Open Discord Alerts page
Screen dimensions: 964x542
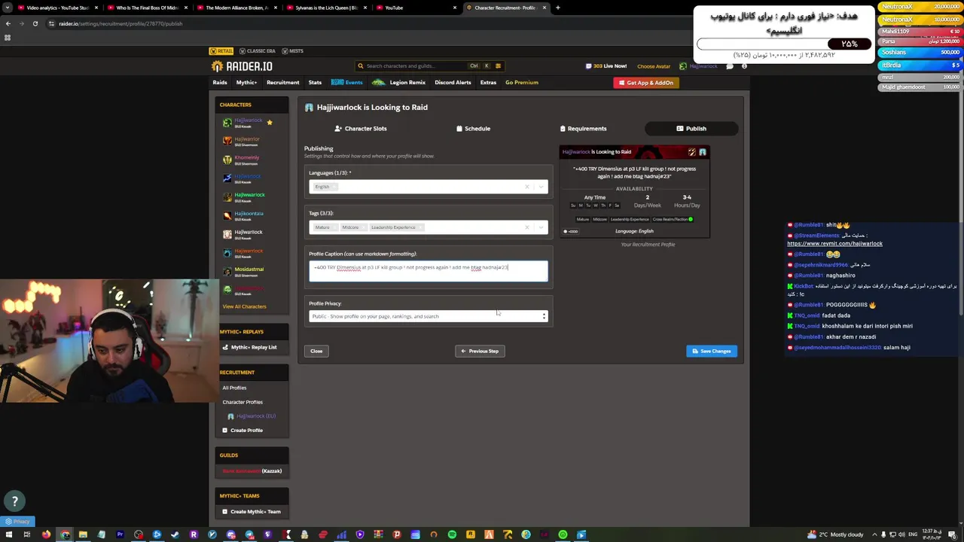[453, 82]
